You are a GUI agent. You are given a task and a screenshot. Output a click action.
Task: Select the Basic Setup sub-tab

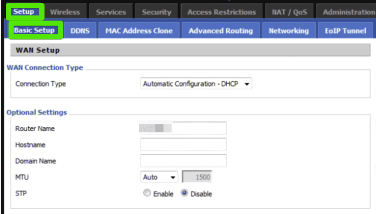click(x=34, y=30)
